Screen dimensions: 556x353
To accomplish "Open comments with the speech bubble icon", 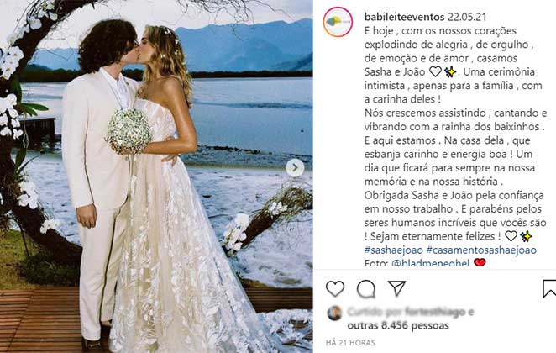I will coord(366,289).
